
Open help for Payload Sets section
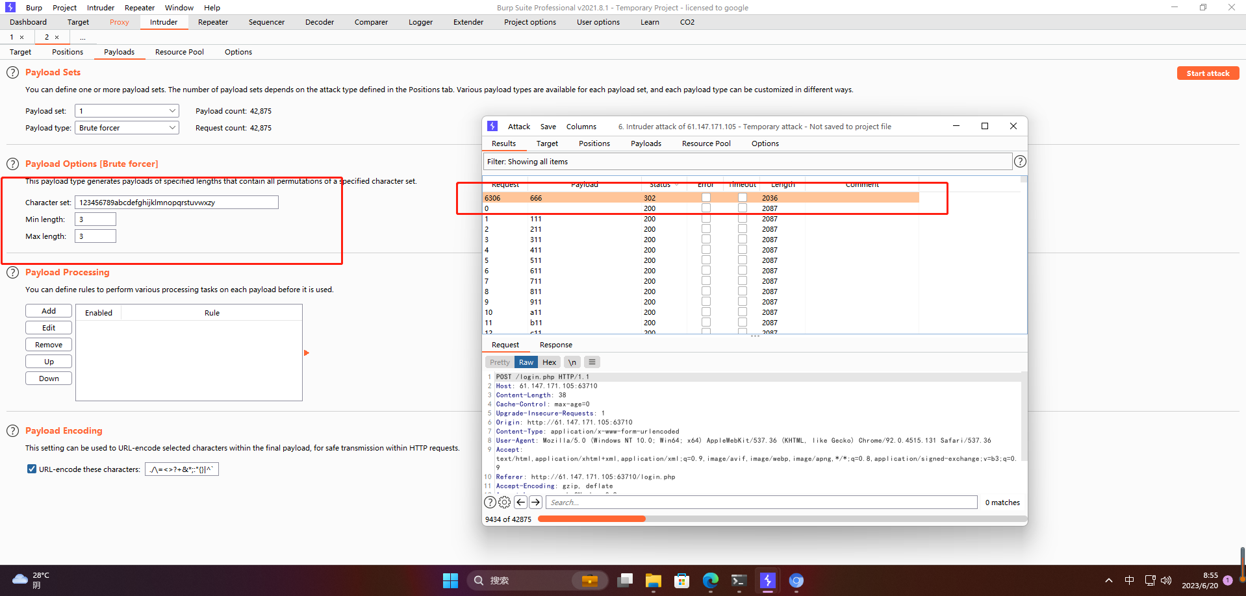click(x=12, y=73)
